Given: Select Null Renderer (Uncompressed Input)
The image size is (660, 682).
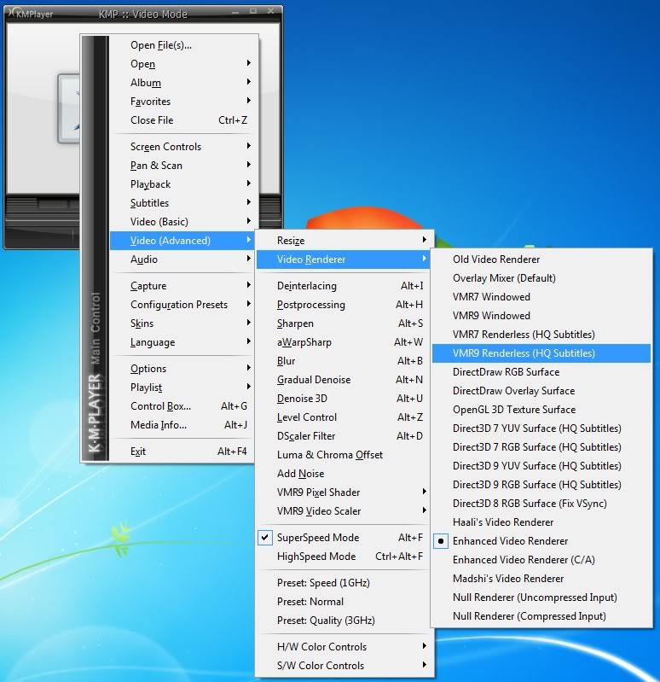Looking at the screenshot, I should 541,597.
